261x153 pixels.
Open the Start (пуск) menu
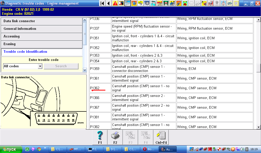pyautogui.click(x=11, y=149)
